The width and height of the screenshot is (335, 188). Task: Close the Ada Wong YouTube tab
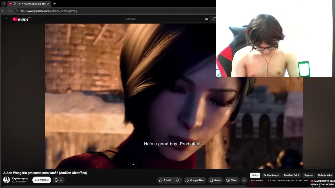click(x=48, y=4)
